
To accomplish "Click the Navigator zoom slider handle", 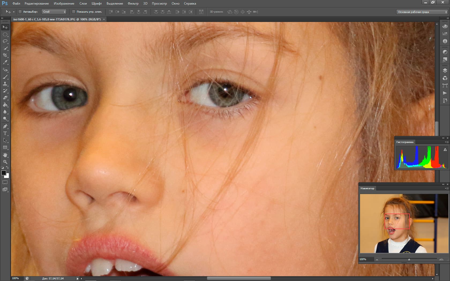I will pyautogui.click(x=409, y=260).
